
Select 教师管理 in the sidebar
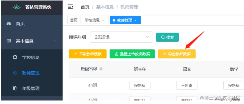pyautogui.click(x=32, y=73)
